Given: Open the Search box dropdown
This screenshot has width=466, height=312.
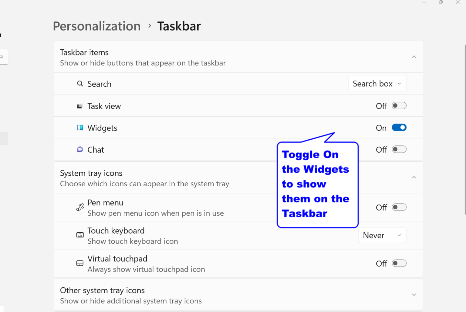Looking at the screenshot, I should click(x=377, y=84).
